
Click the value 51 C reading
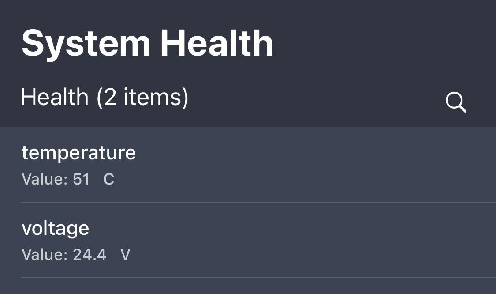tap(67, 179)
